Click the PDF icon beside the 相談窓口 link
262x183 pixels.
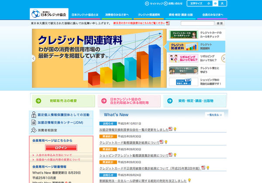tap(168, 23)
